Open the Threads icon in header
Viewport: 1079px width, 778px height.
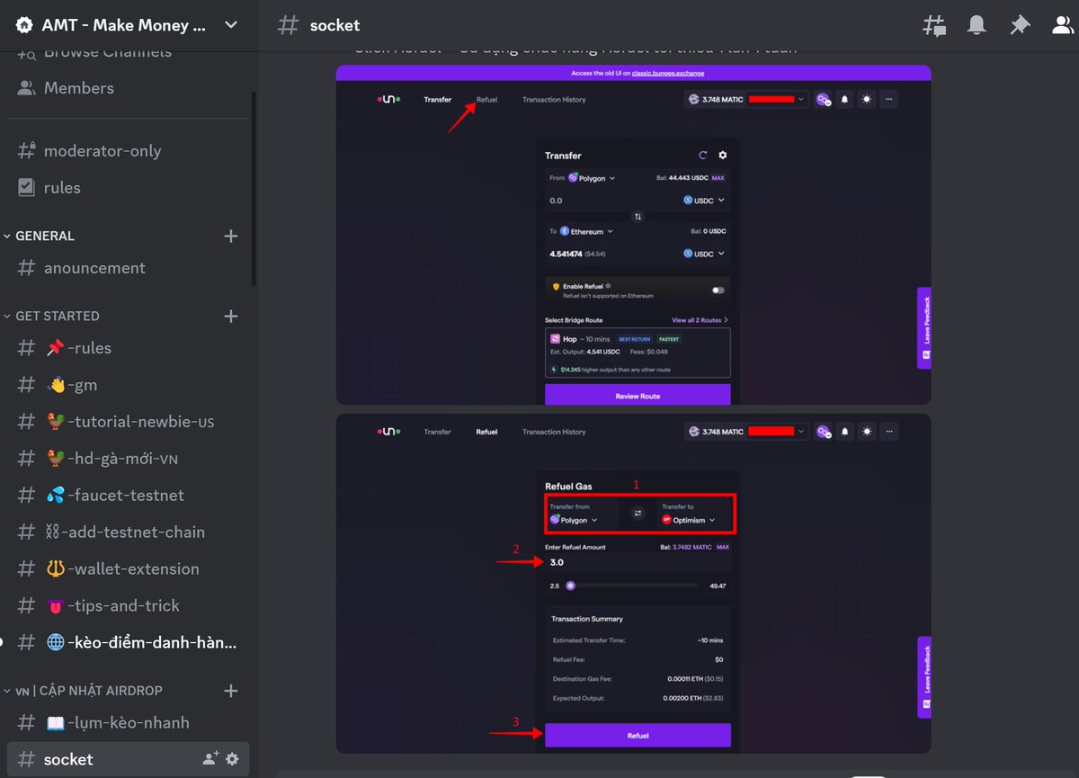pos(934,25)
